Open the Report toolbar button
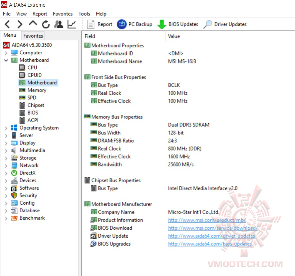This screenshot has width=295, height=276. 99,24
